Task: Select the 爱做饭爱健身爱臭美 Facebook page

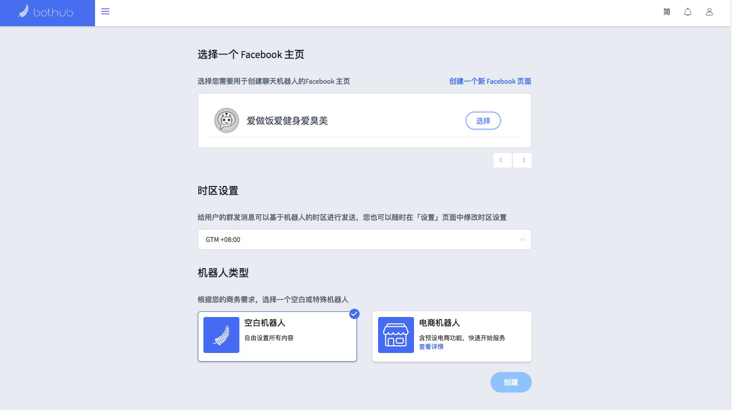Action: point(483,121)
